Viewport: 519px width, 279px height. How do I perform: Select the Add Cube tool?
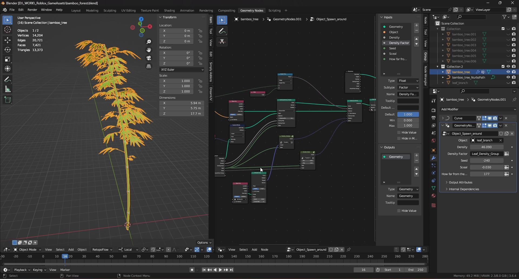(8, 100)
